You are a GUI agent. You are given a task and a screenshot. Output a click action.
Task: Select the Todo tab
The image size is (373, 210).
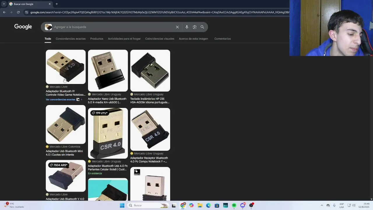48,39
